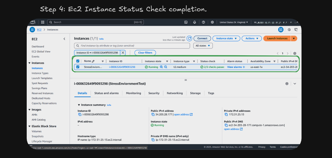Click the Clear filters button
This screenshot has width=332, height=158.
tap(145, 53)
